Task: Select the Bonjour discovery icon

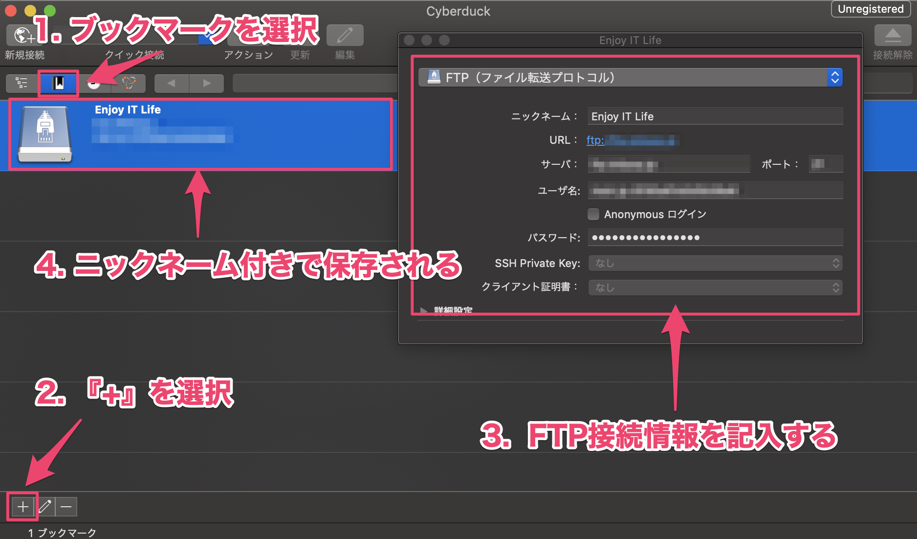Action: pyautogui.click(x=128, y=83)
